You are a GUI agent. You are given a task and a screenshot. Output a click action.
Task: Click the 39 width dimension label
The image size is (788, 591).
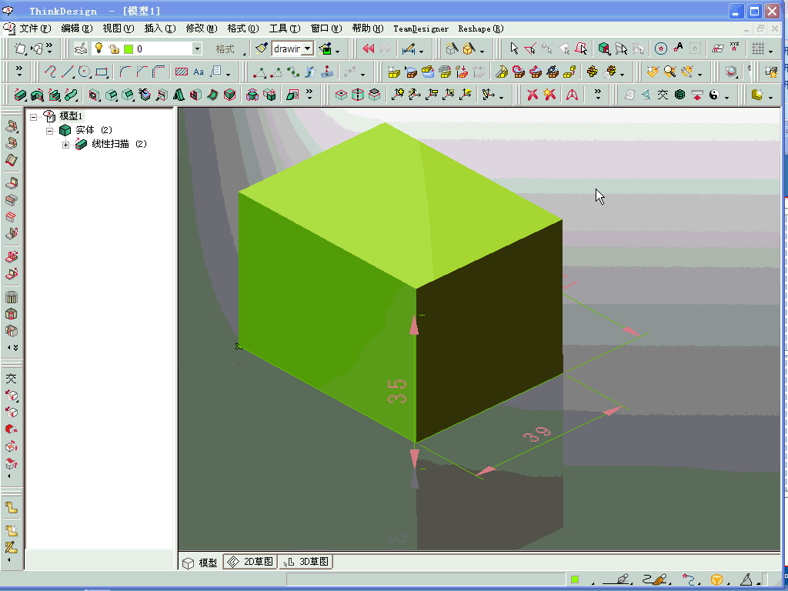tap(536, 434)
